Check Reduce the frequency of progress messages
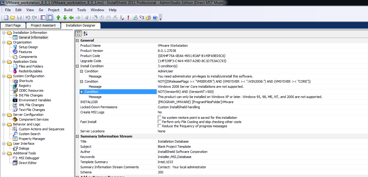 pos(159,126)
